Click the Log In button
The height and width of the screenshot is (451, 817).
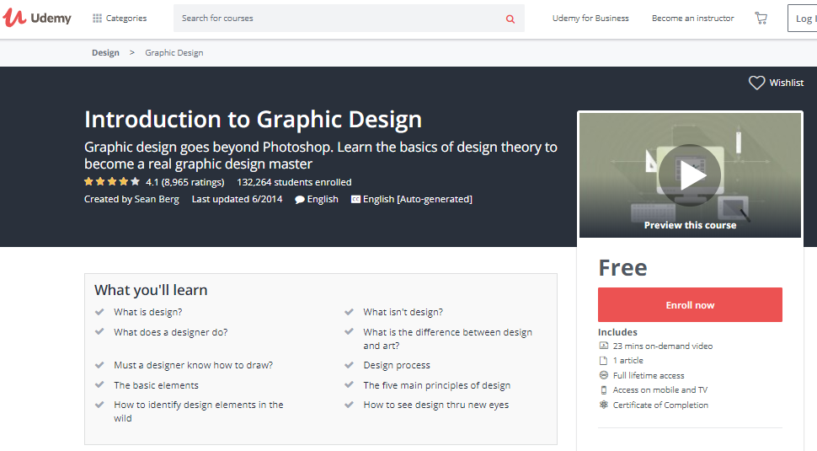pyautogui.click(x=803, y=19)
